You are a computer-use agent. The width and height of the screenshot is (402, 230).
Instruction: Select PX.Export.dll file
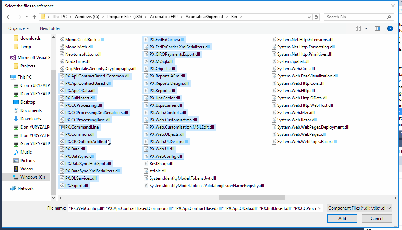[74, 186]
